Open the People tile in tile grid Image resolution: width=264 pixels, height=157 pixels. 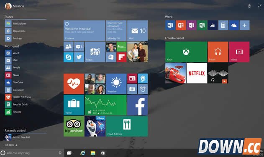tap(69, 46)
